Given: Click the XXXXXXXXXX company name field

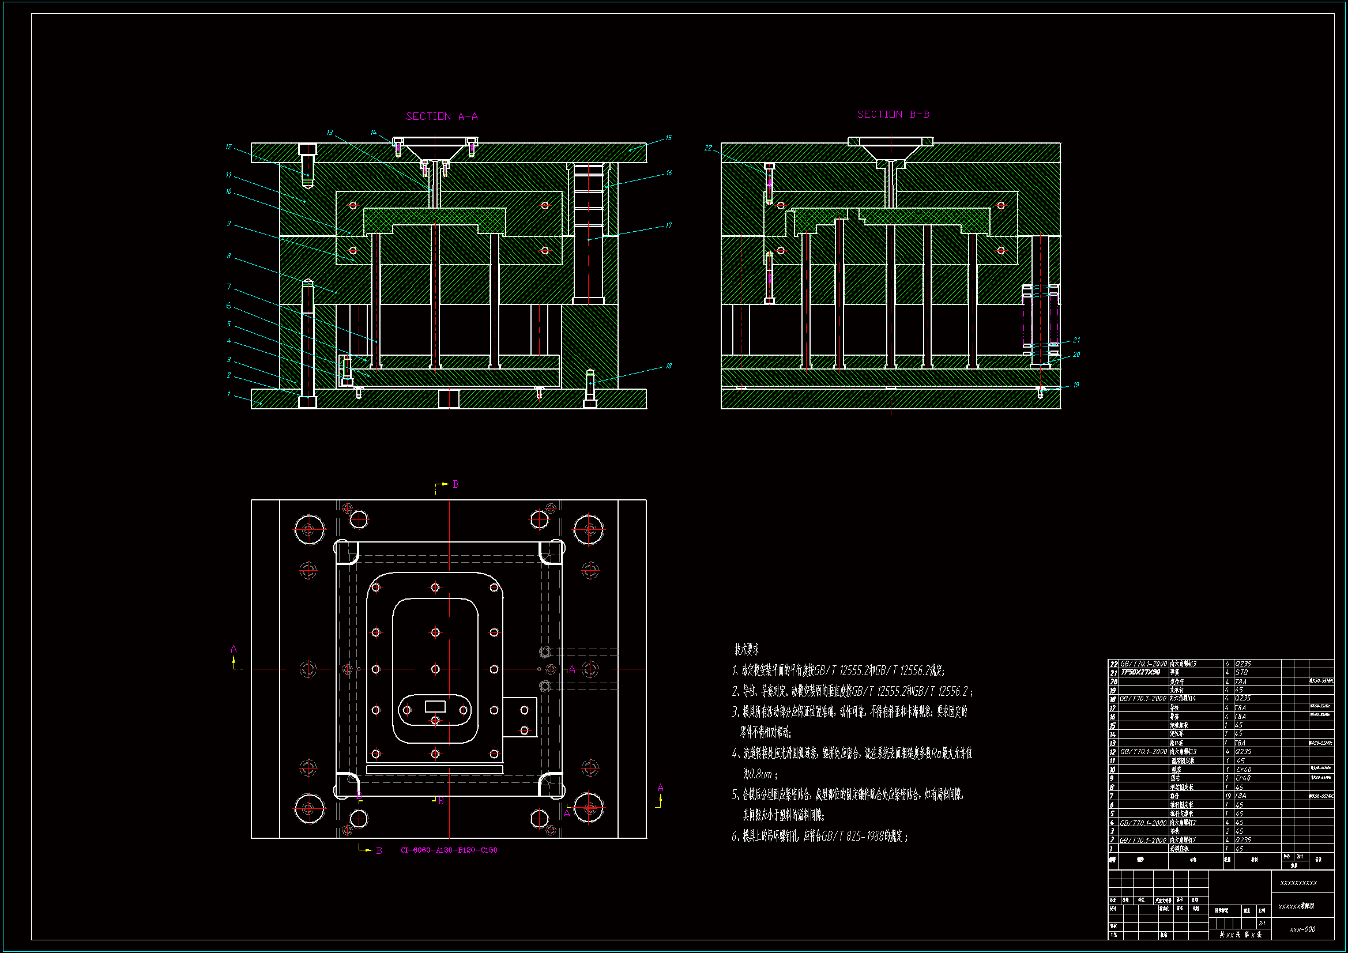Looking at the screenshot, I should (x=1298, y=883).
